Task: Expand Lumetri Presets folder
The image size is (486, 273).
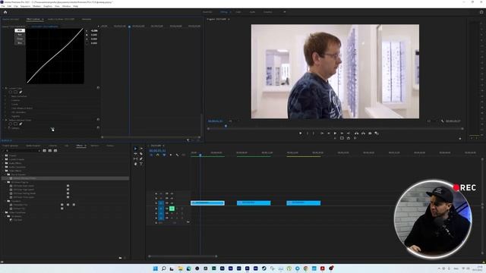Action: (x=3, y=159)
